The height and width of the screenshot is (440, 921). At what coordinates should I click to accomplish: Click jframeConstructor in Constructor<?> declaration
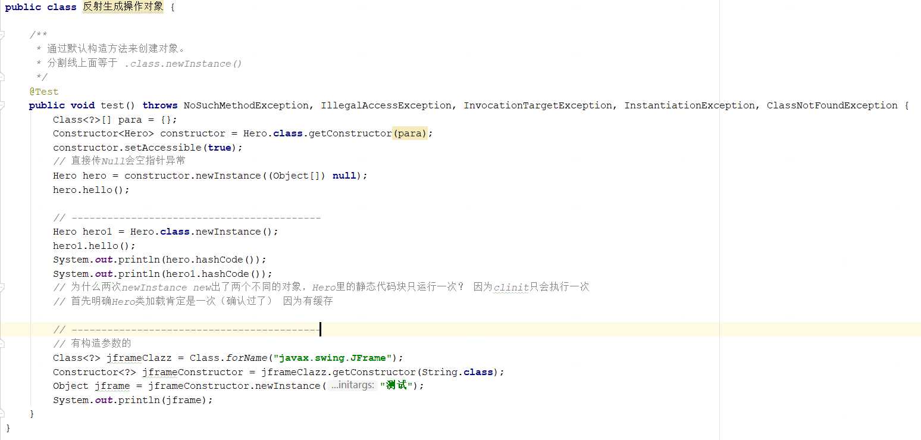pyautogui.click(x=193, y=372)
